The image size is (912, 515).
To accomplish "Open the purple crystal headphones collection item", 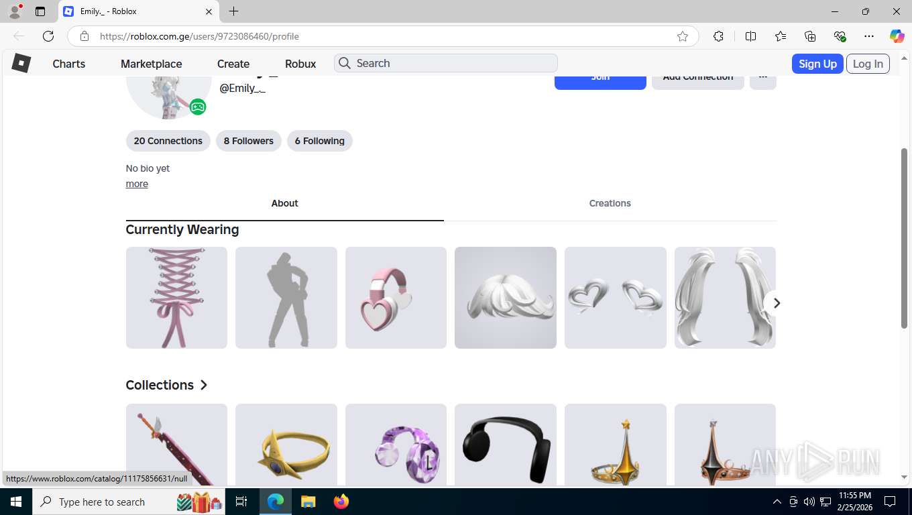I will tap(396, 444).
